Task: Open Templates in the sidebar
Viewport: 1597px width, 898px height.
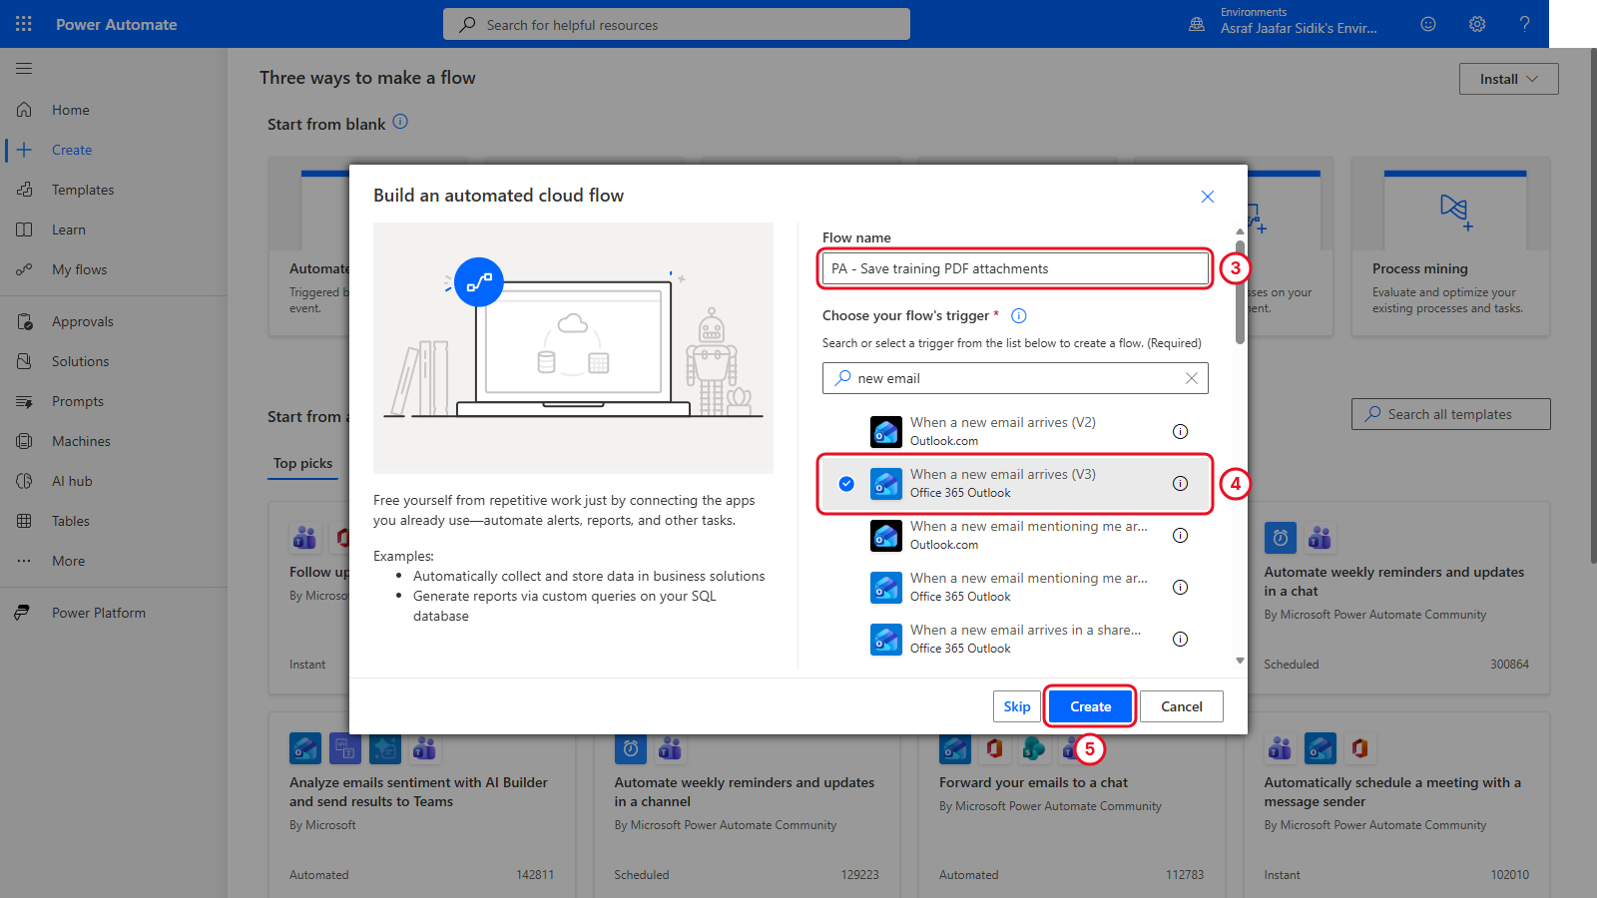Action: (114, 190)
